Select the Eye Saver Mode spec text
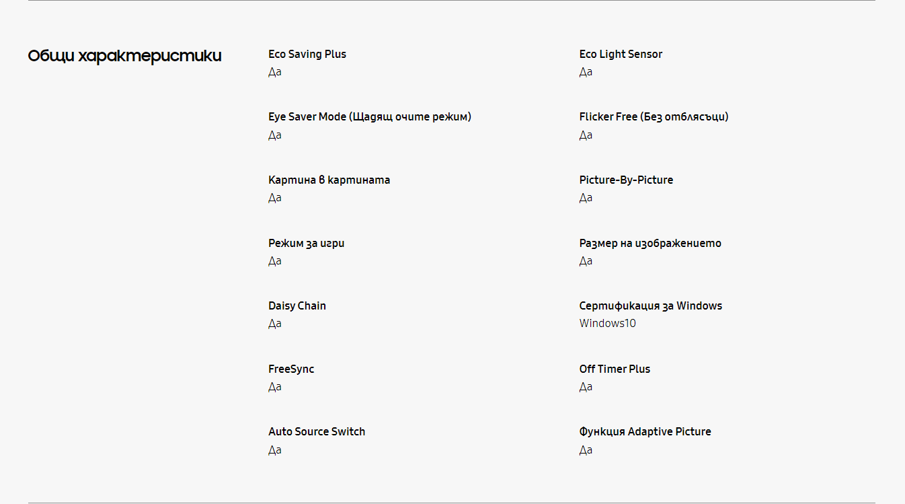Image resolution: width=905 pixels, height=504 pixels. [370, 117]
